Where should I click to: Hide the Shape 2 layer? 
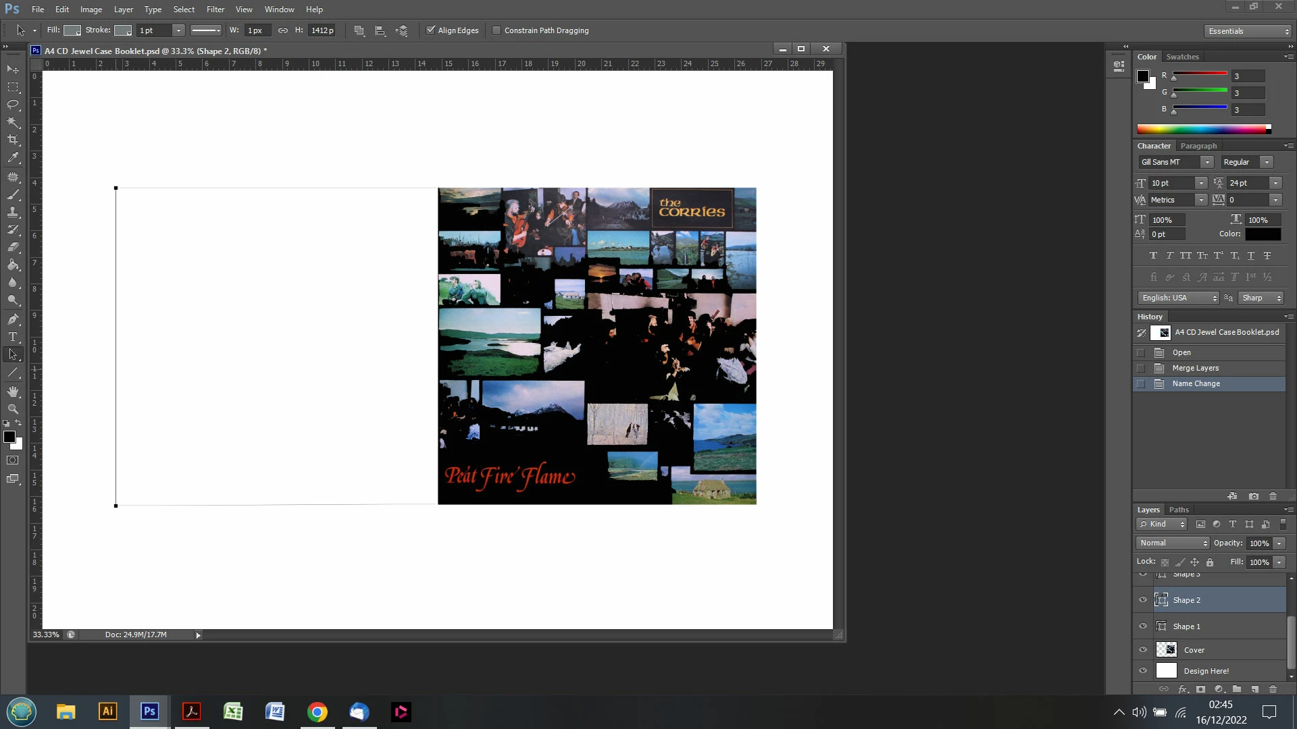[1143, 599]
